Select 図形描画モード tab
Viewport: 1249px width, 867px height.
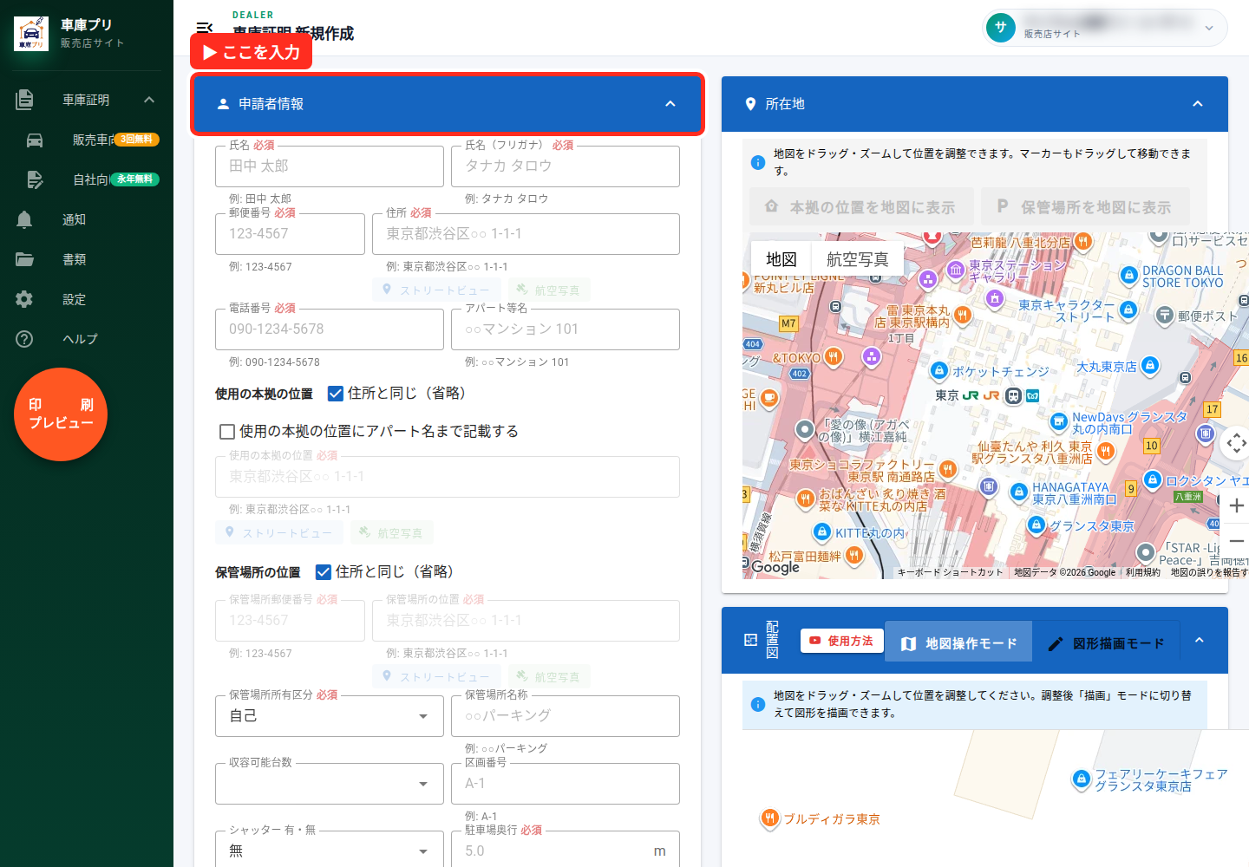coord(1106,643)
